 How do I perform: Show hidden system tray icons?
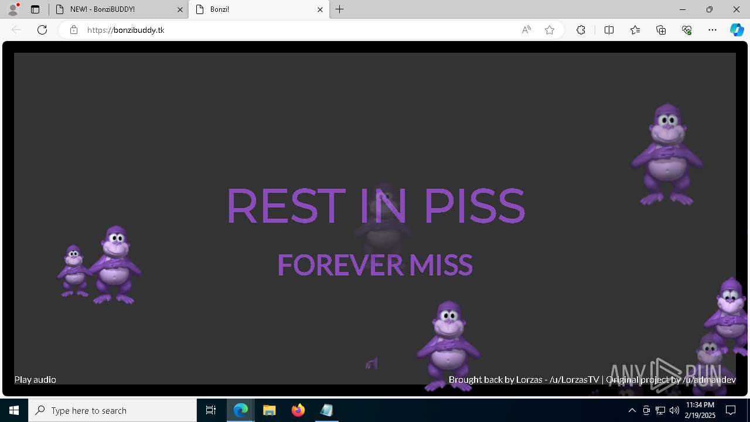[x=632, y=410]
